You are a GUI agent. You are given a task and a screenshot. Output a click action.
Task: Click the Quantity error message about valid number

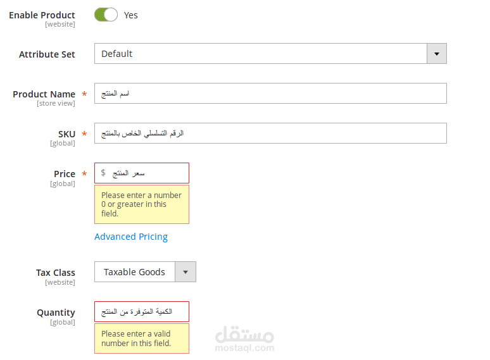[142, 338]
